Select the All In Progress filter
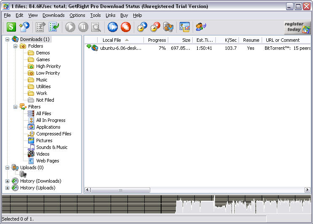Viewport: 313px width, 224px height. point(51,120)
